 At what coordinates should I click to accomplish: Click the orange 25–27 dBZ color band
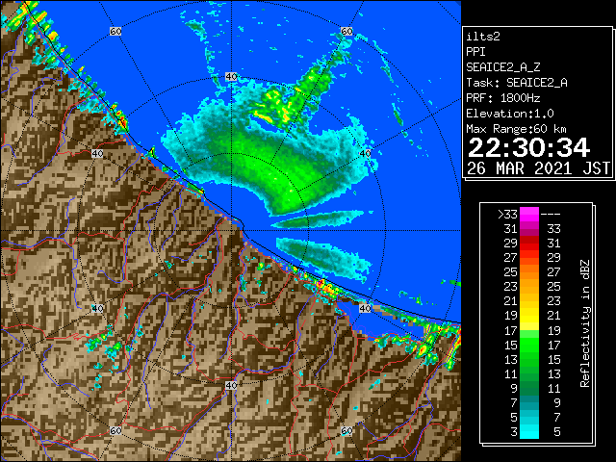coord(528,272)
